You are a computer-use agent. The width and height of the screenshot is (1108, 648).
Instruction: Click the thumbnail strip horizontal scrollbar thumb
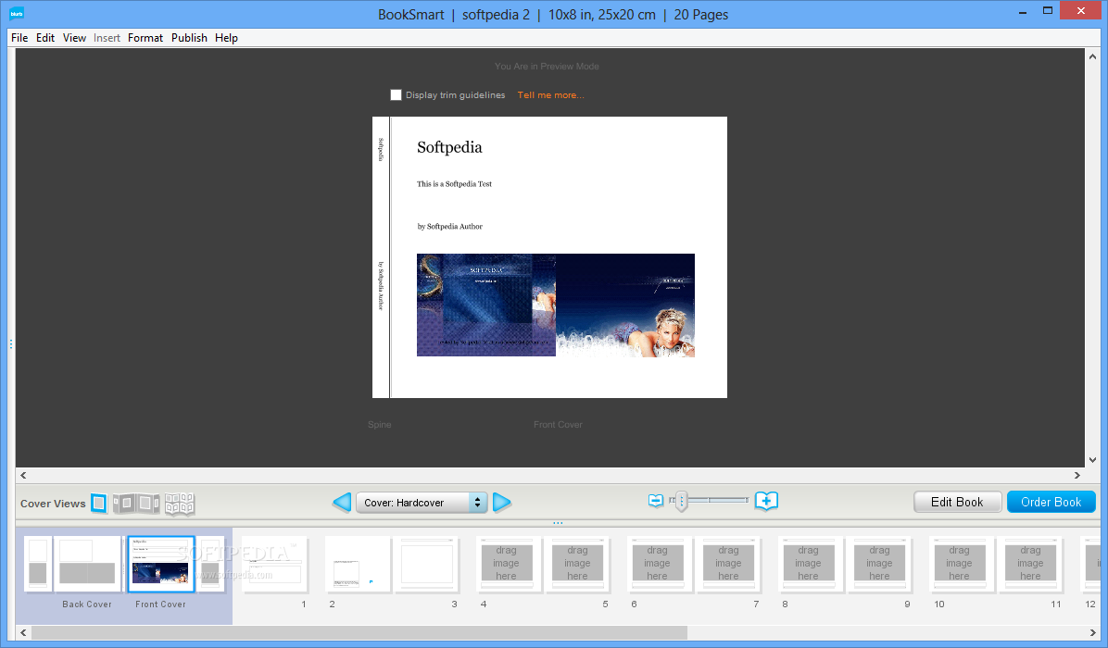(x=359, y=632)
